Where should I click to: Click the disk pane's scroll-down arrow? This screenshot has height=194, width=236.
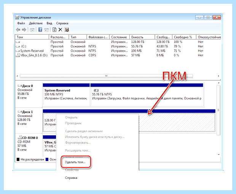(x=219, y=155)
